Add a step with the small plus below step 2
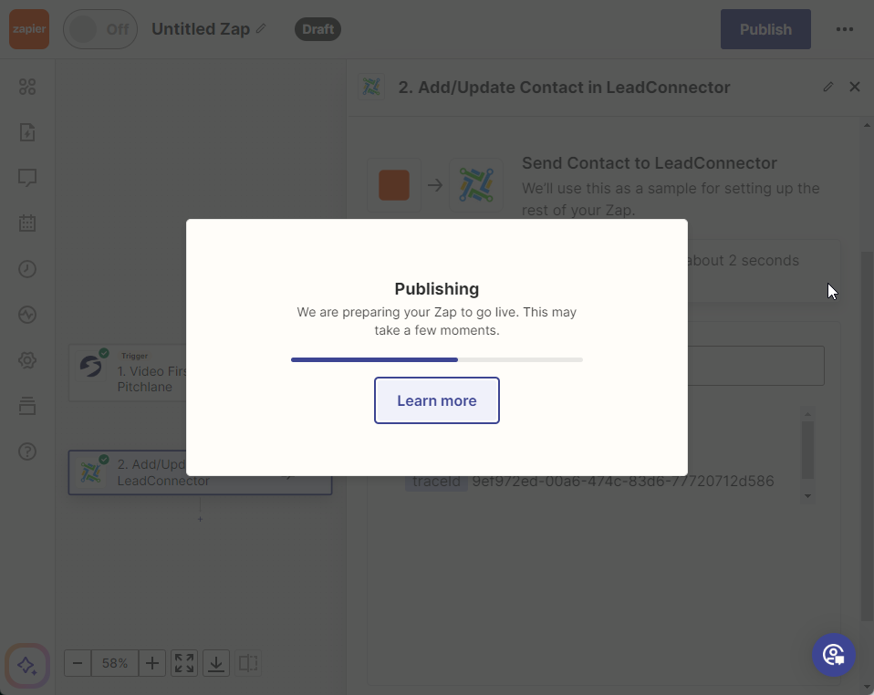 click(x=200, y=519)
